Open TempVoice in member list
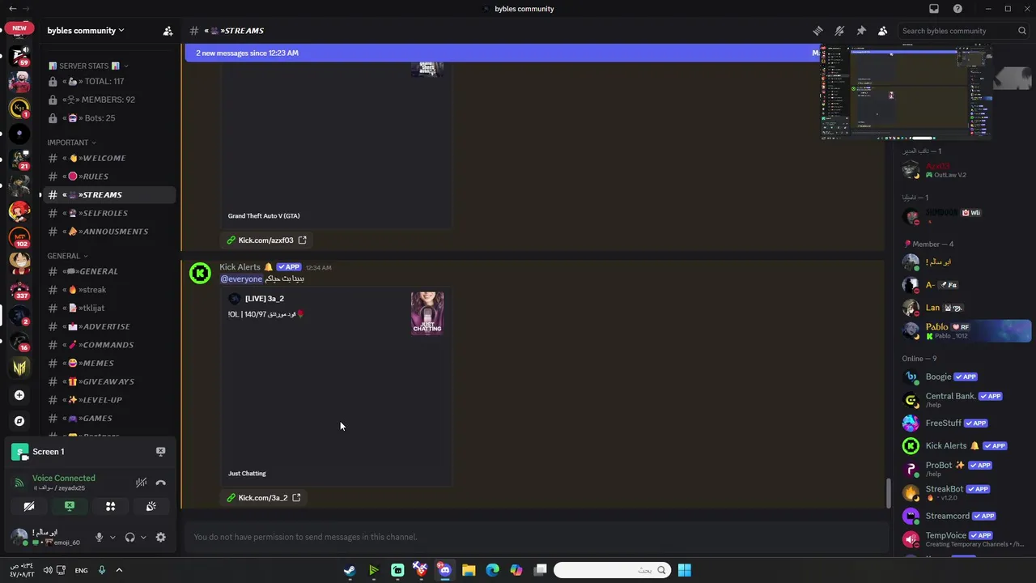The height and width of the screenshot is (583, 1036). coord(966,539)
